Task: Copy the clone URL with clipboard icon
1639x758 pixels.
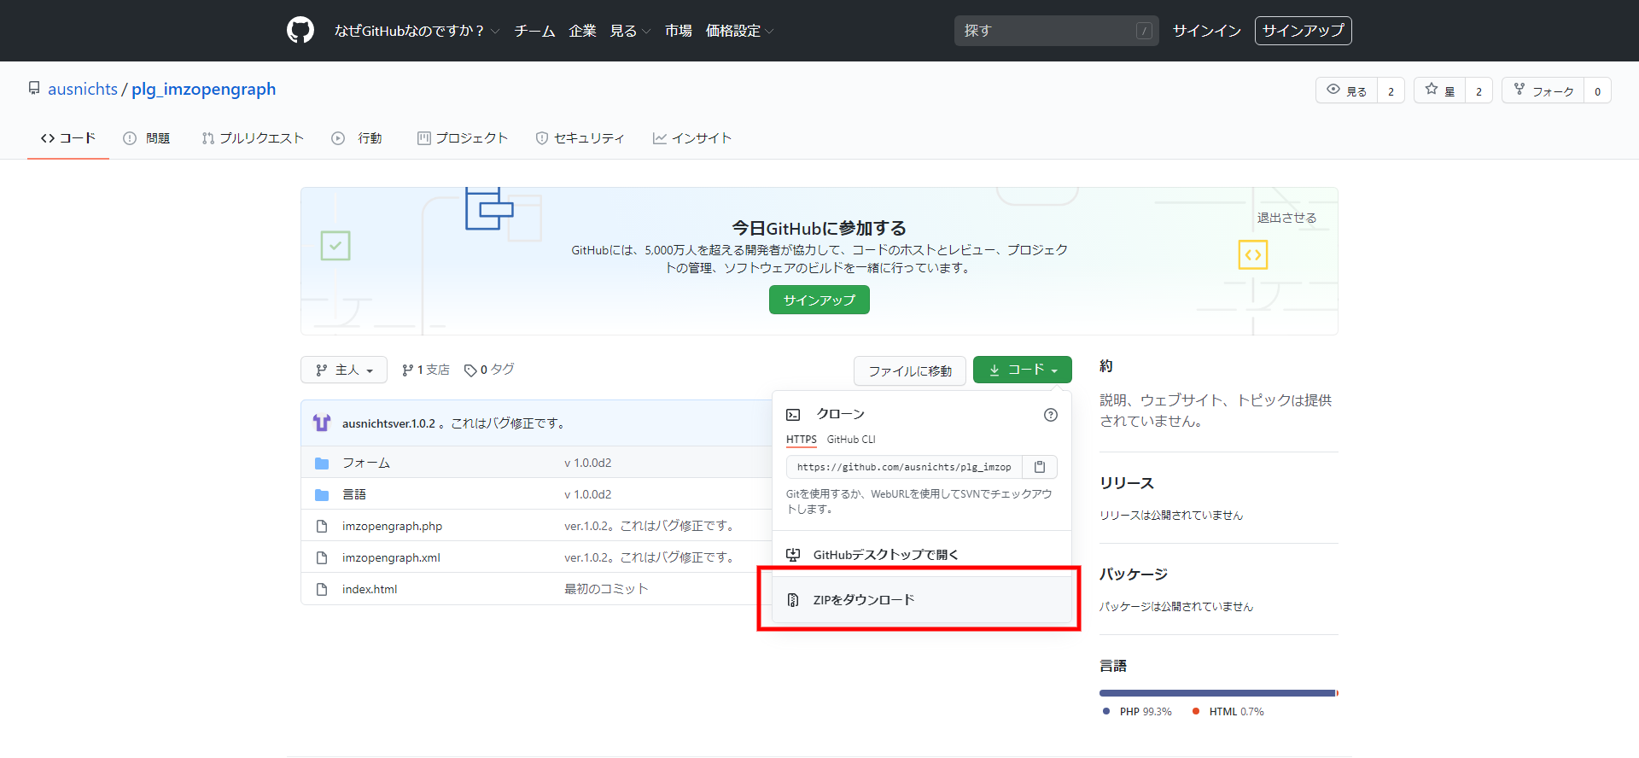Action: pos(1040,467)
